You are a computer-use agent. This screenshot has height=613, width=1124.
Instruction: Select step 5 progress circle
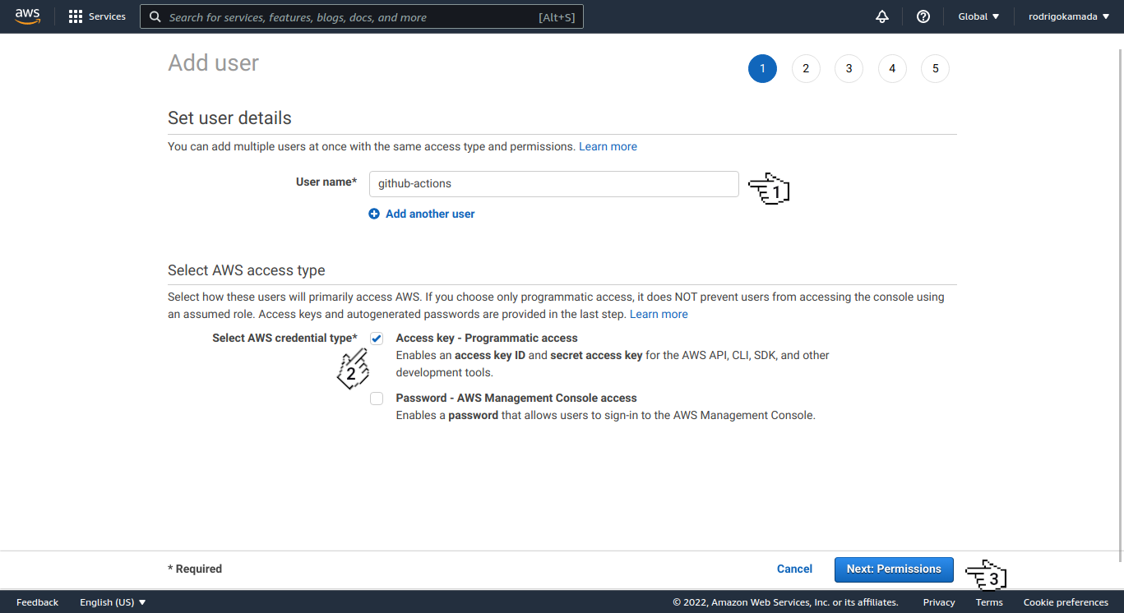(x=935, y=68)
